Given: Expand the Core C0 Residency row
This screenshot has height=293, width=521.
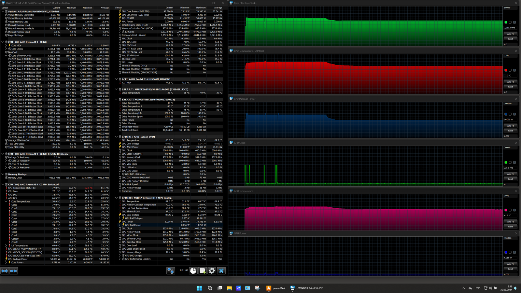Looking at the screenshot, I should [6, 161].
